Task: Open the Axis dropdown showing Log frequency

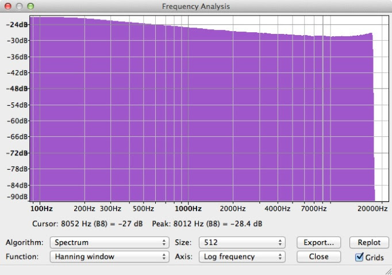Action: [242, 257]
